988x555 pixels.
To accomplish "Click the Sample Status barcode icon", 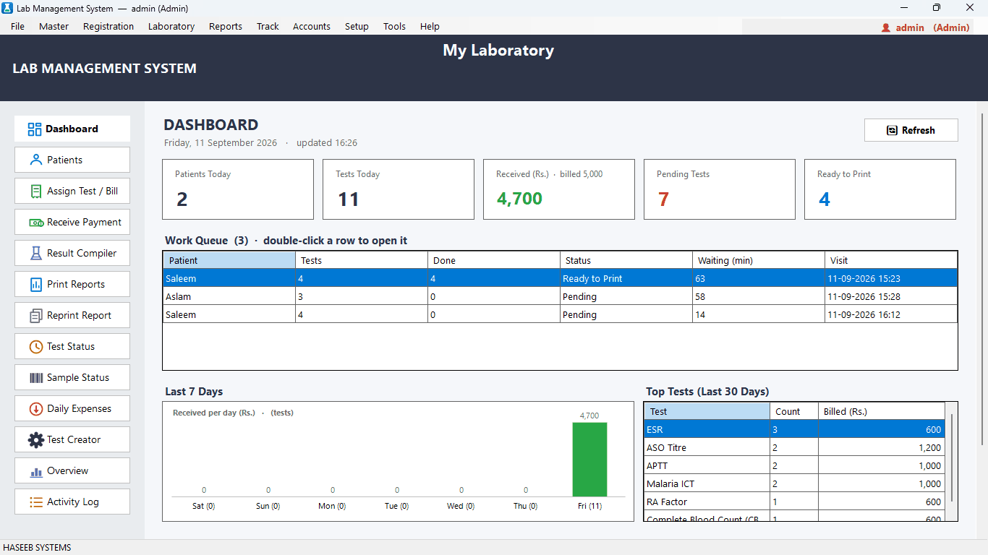I will pyautogui.click(x=36, y=378).
